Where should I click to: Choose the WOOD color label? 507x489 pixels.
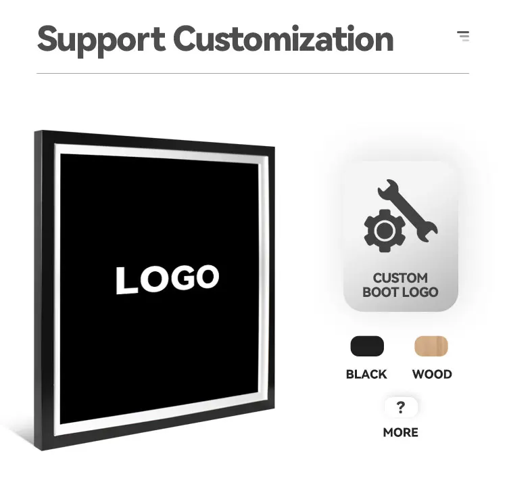[x=432, y=374]
